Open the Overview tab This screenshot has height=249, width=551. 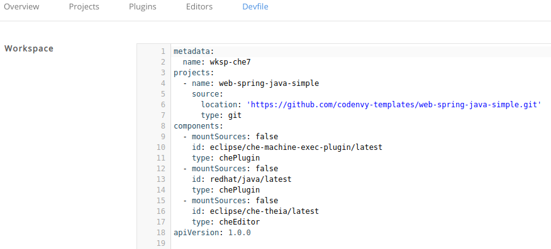21,7
